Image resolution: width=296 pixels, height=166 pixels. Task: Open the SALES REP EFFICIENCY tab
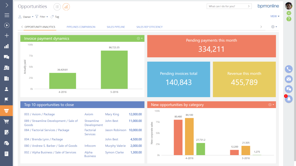(149, 27)
